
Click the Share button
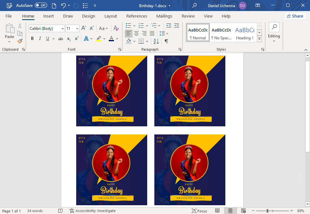295,16
